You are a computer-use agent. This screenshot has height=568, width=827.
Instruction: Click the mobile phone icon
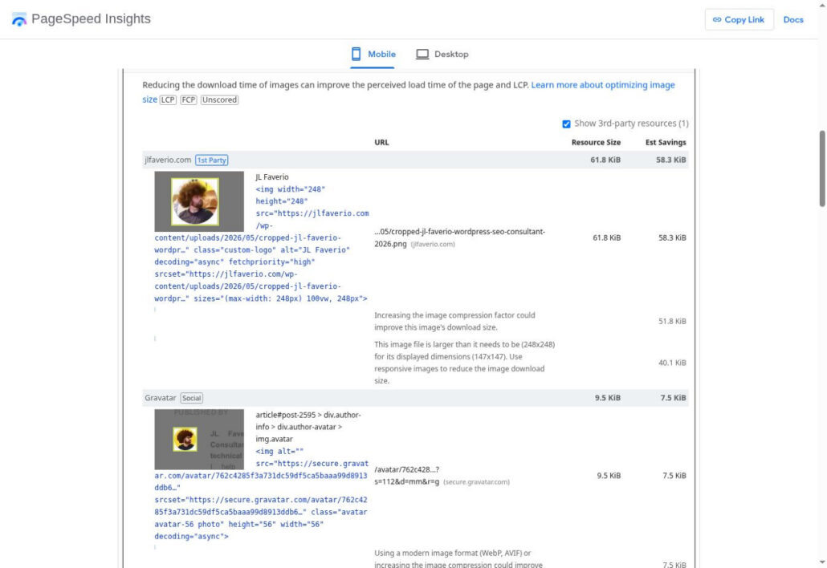click(x=356, y=54)
